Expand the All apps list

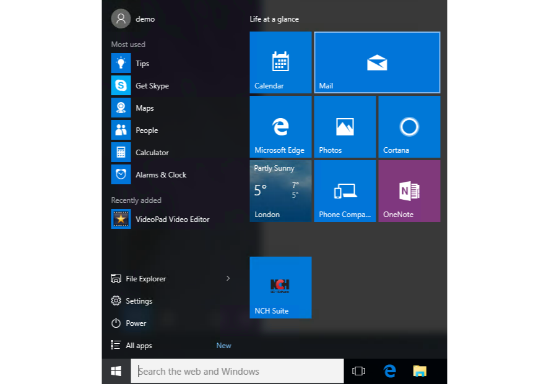[x=139, y=346]
